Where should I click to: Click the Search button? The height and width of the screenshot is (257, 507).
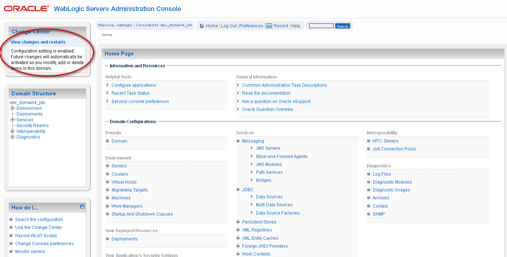pos(342,26)
